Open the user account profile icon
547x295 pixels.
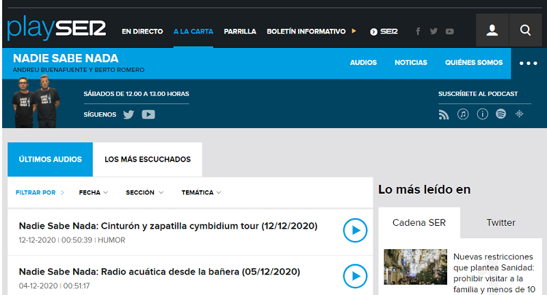click(x=492, y=30)
